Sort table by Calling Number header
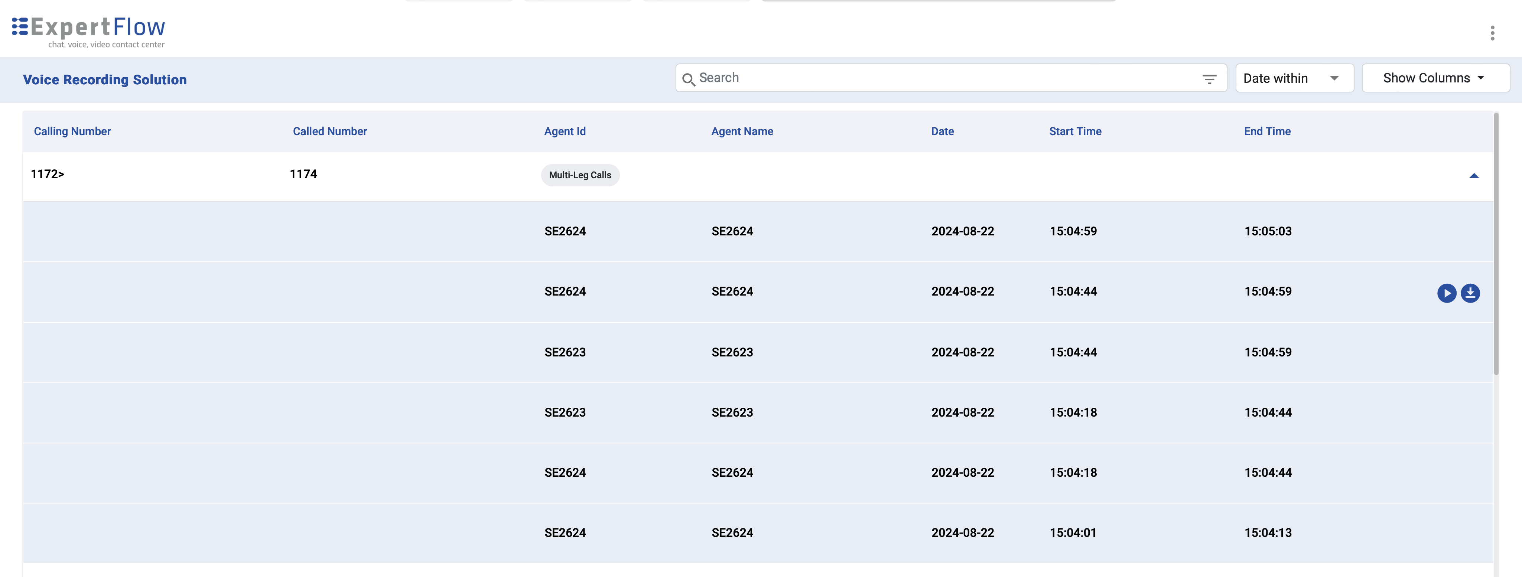Image resolution: width=1522 pixels, height=577 pixels. (x=72, y=131)
